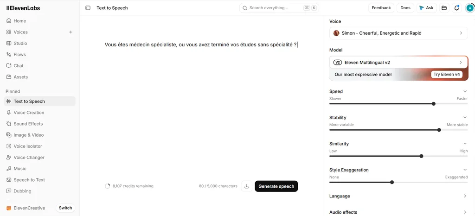Open the folder icon in top bar

point(444,8)
